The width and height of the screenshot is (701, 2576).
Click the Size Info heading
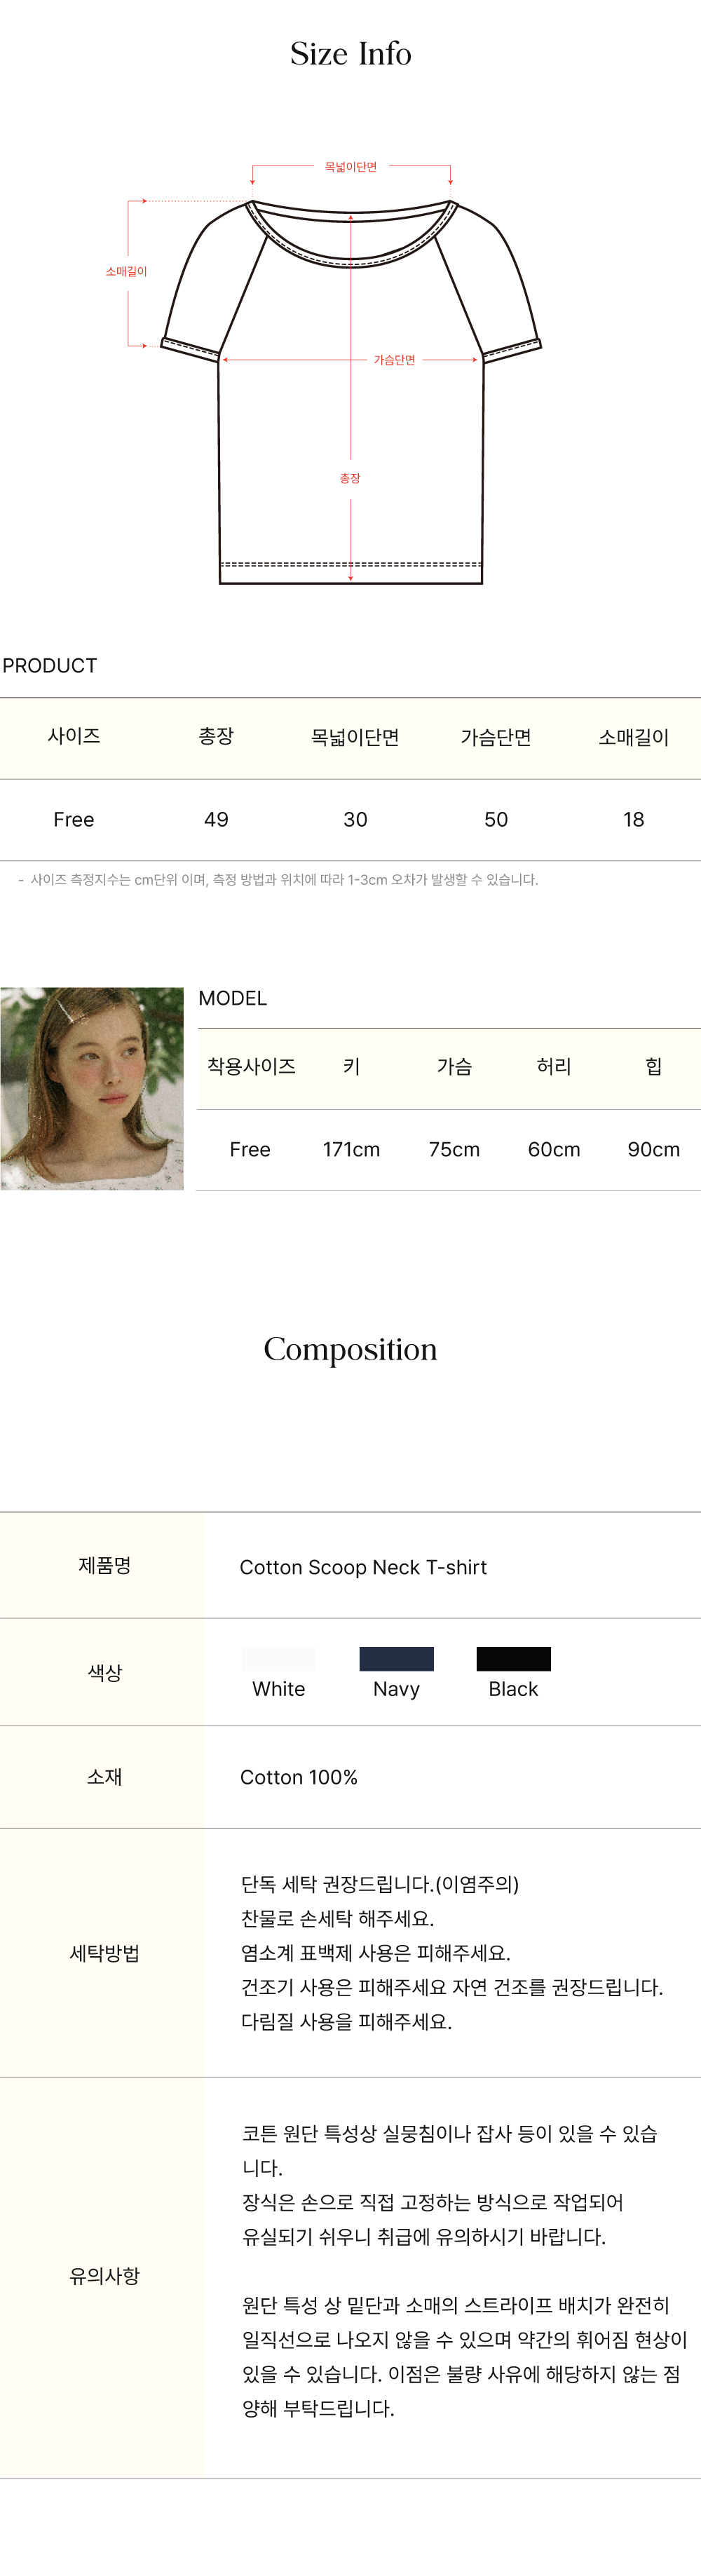point(351,53)
